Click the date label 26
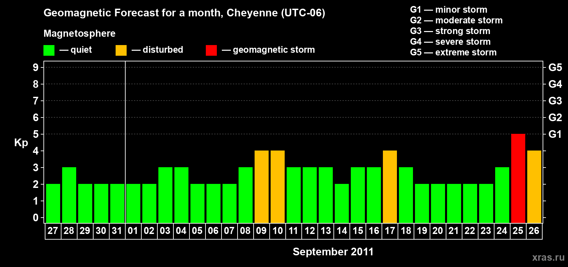This screenshot has width=568, height=267. 534,231
